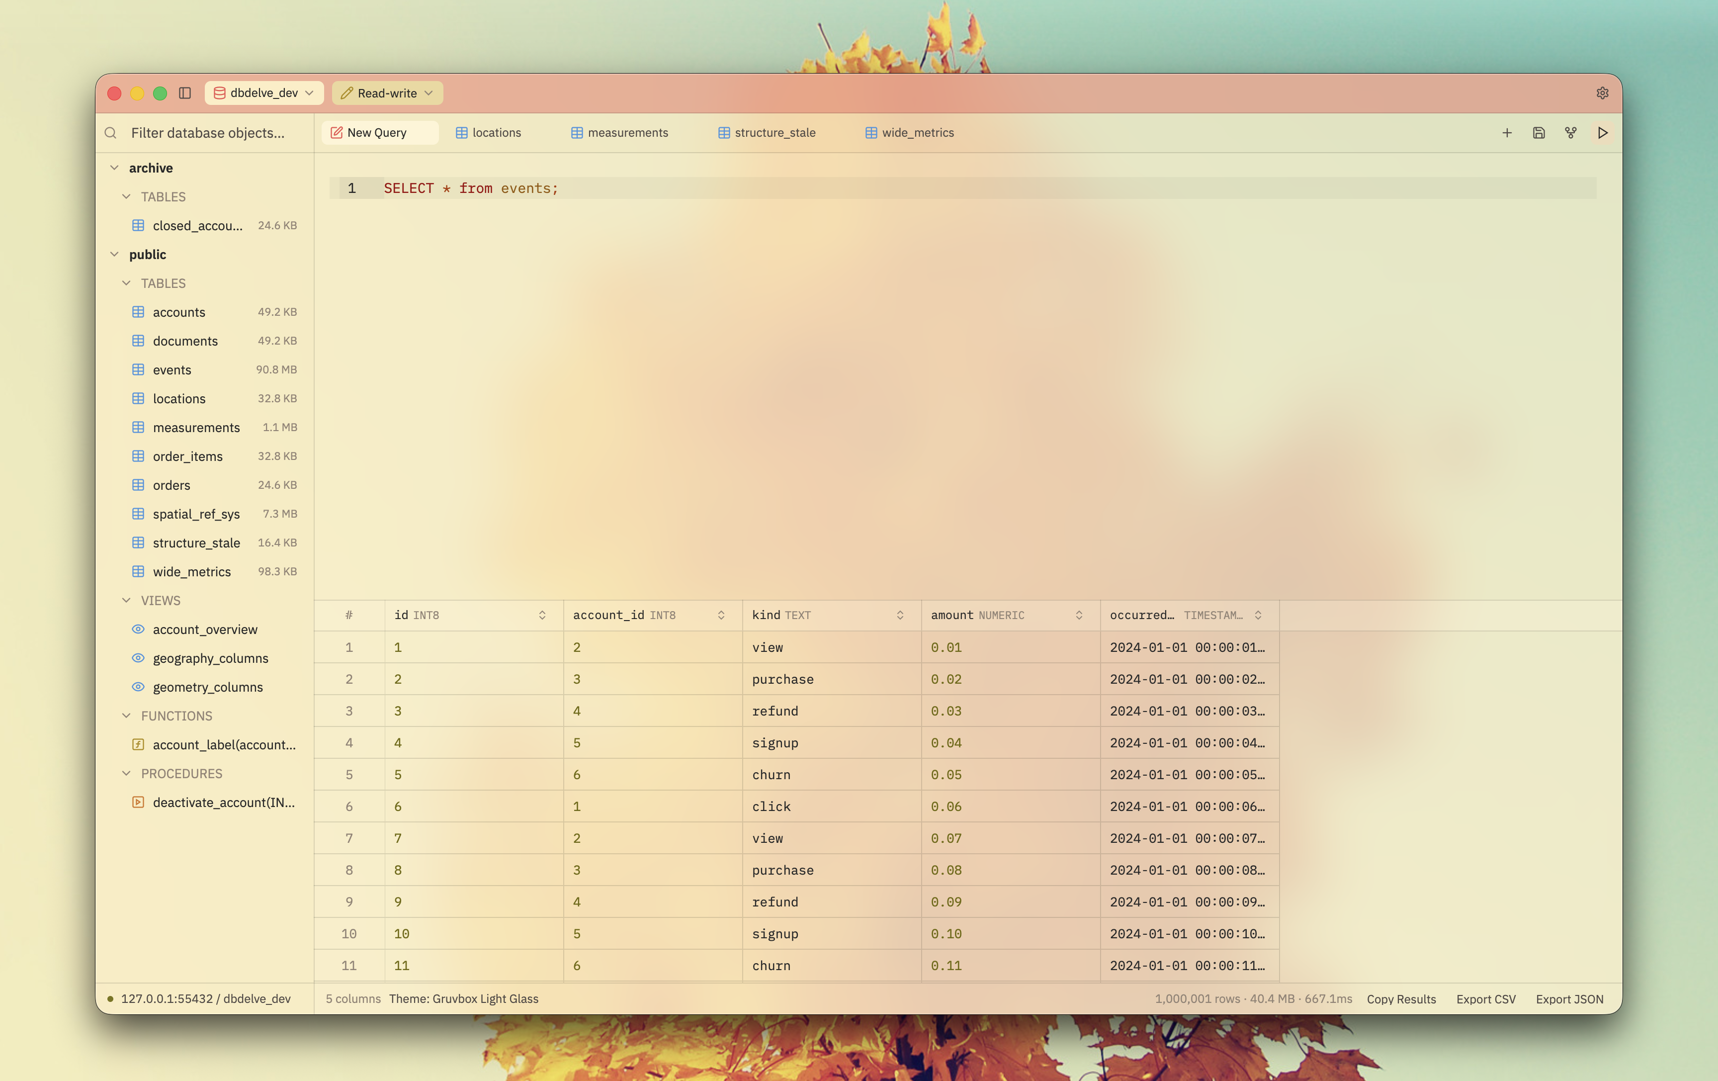Click Export CSV

(x=1486, y=999)
